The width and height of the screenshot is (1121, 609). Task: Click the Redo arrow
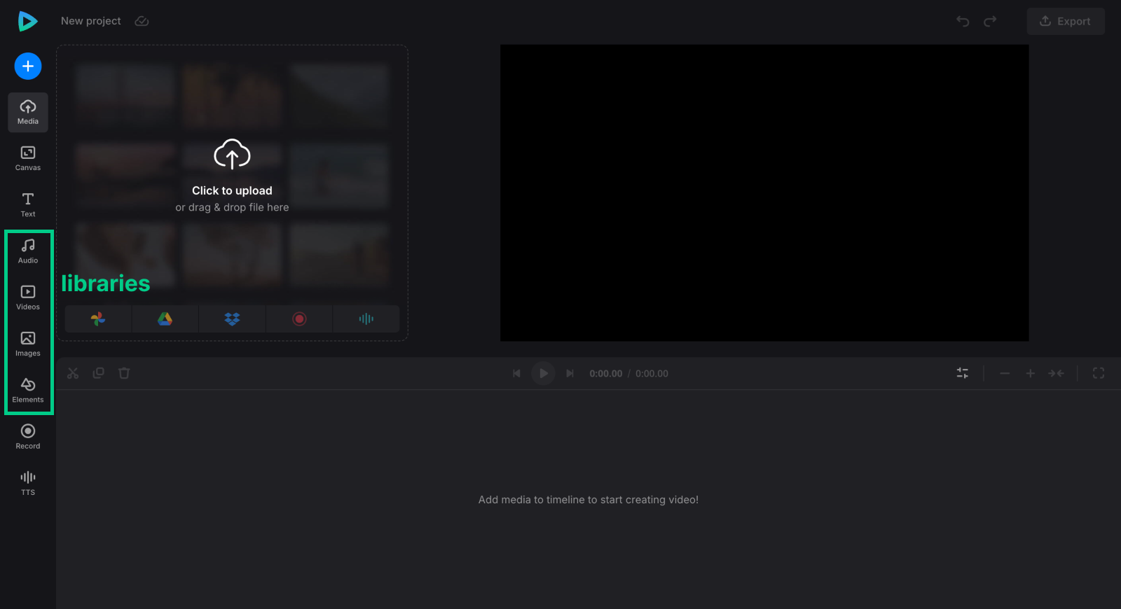point(990,21)
